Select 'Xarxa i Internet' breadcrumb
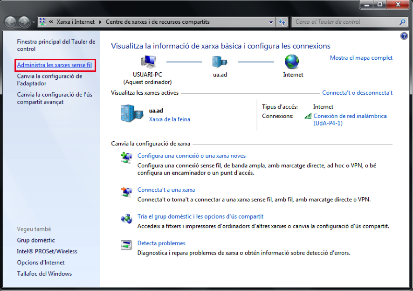Image resolution: width=413 pixels, height=291 pixels. 76,22
